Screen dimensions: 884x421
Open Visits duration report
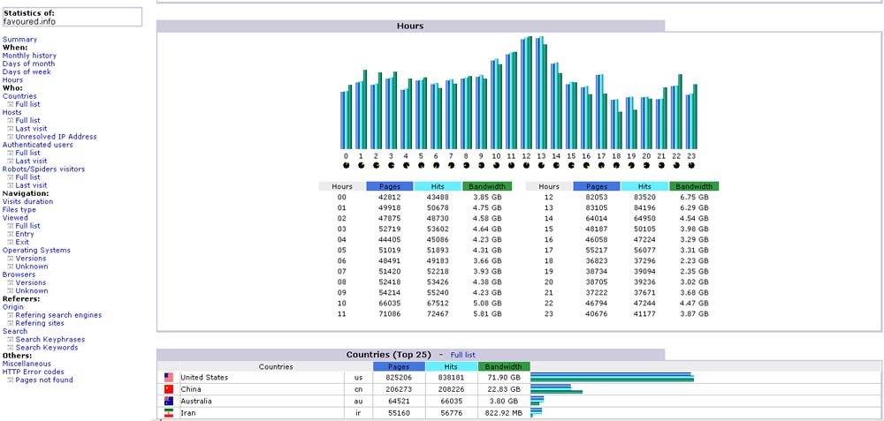(27, 201)
